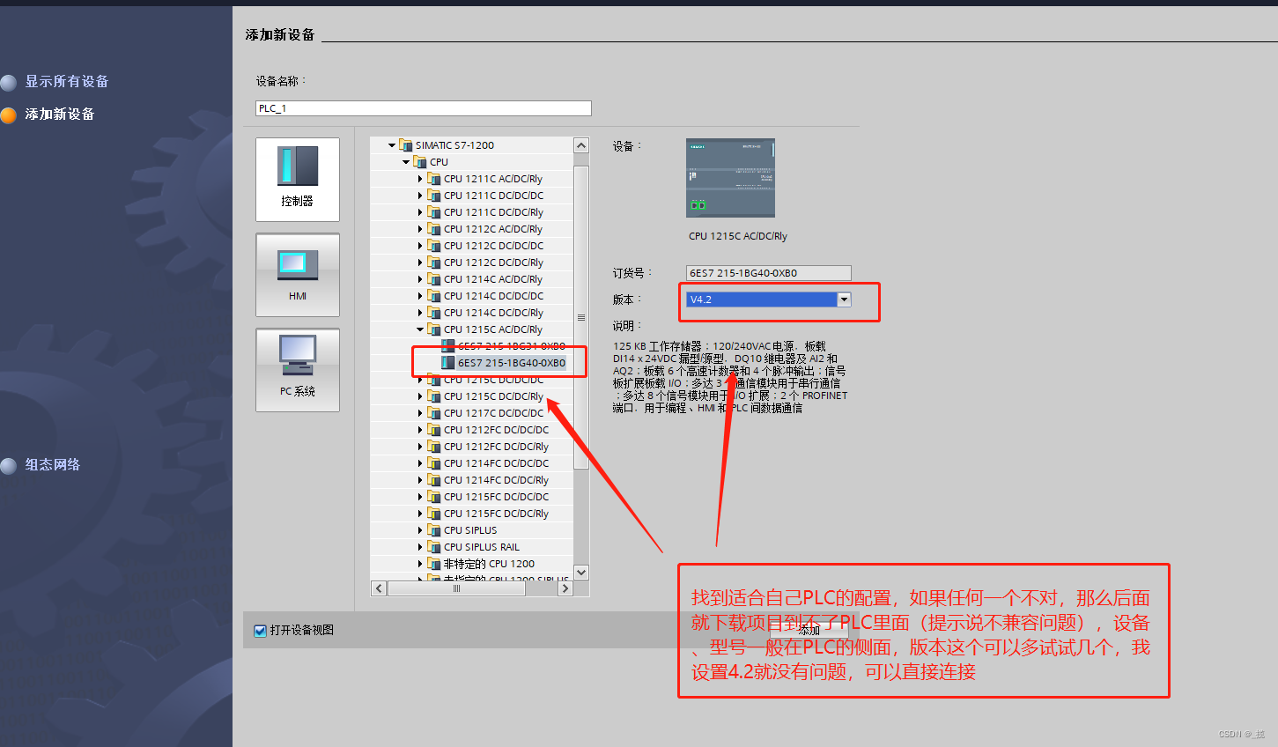
Task: Click folder icon of CPU 1214FC DC/DC/Rly
Action: [x=434, y=479]
